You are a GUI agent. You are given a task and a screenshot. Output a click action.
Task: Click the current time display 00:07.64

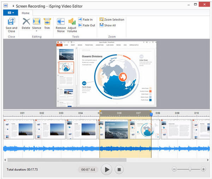[x=88, y=169]
